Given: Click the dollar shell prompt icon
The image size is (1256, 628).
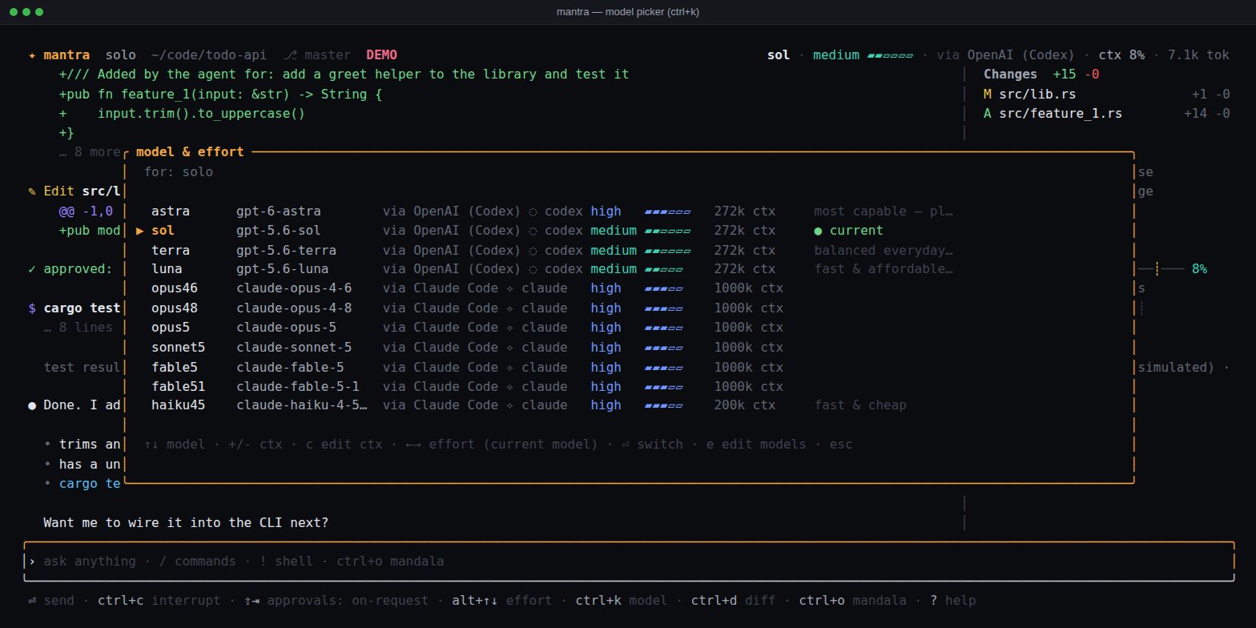Looking at the screenshot, I should coord(32,308).
